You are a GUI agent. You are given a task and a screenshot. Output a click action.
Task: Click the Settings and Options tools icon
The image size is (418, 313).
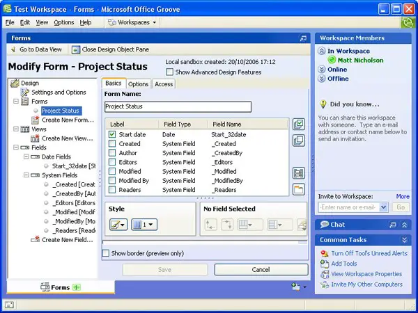click(x=25, y=93)
